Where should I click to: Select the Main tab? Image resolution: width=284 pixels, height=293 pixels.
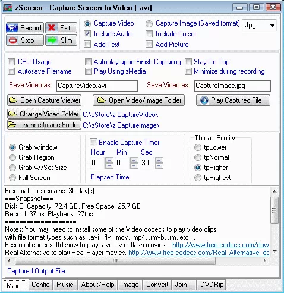pos(15,285)
